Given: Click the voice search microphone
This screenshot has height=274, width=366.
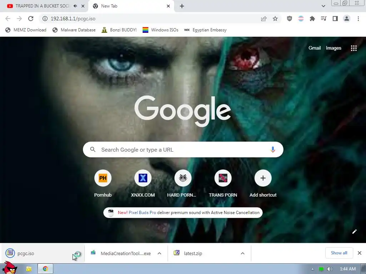Looking at the screenshot, I should [273, 149].
